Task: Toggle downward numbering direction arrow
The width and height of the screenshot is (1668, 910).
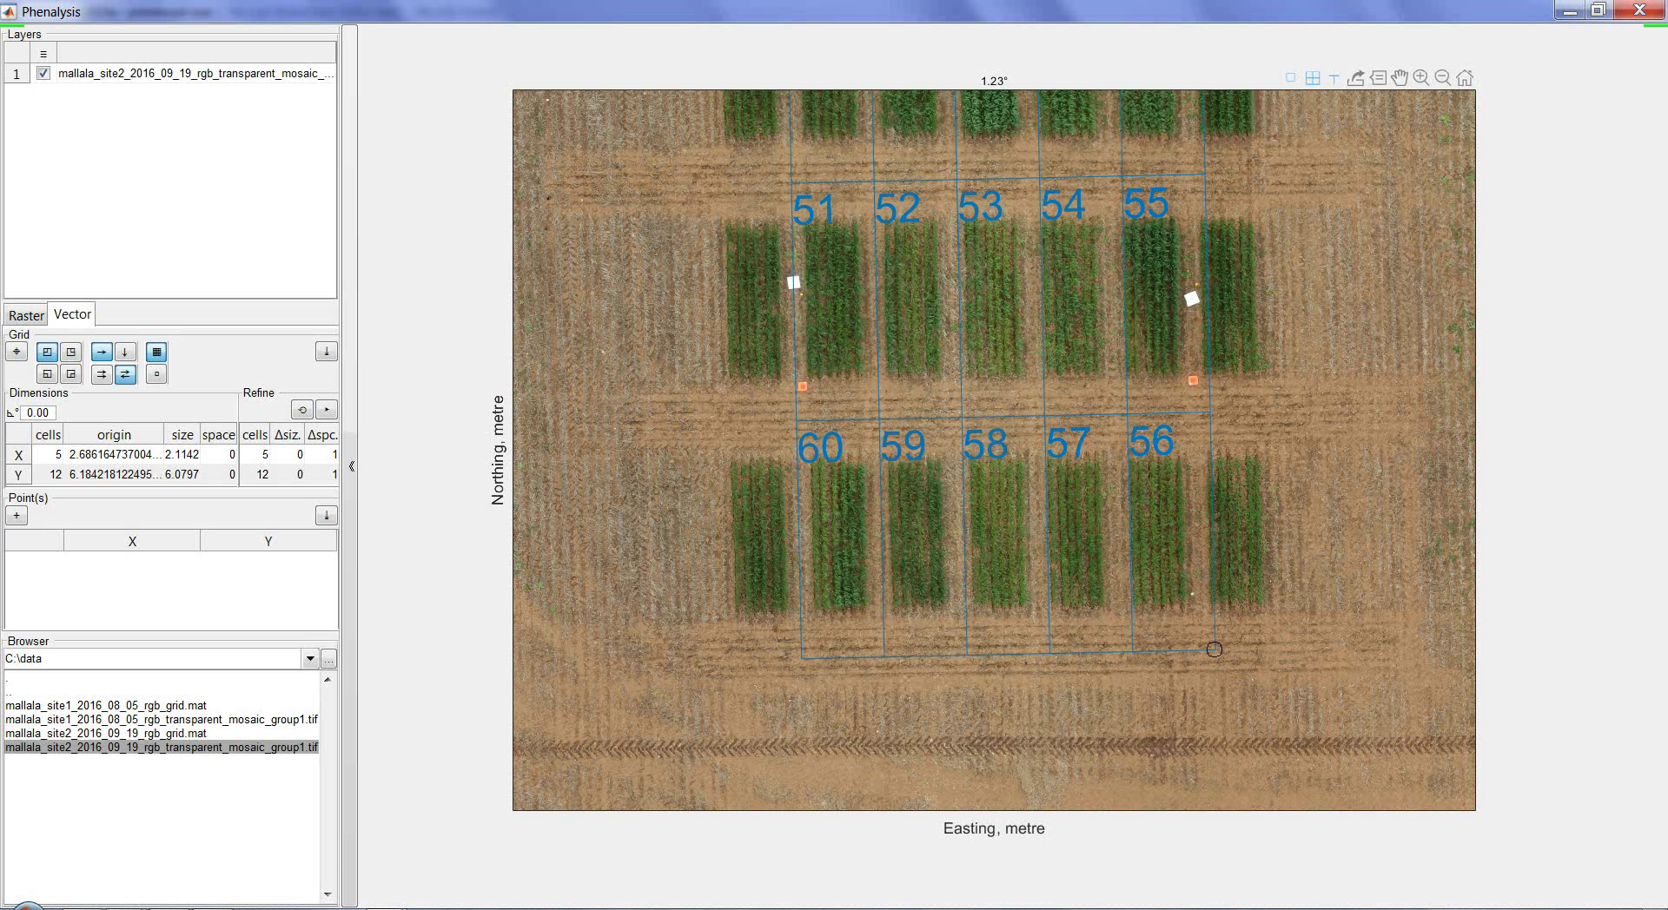Action: pyautogui.click(x=125, y=352)
